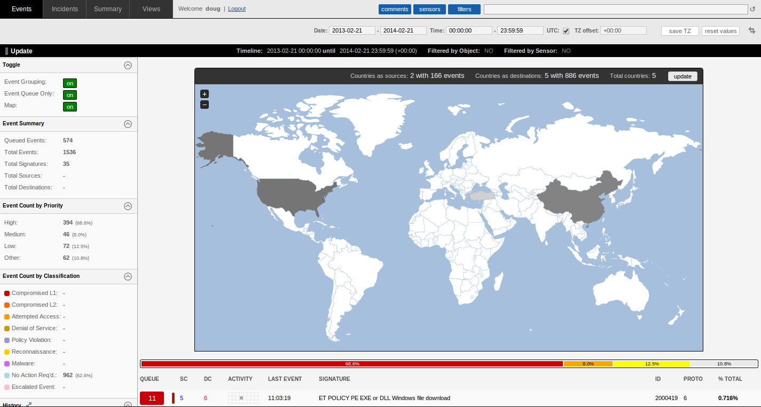Image resolution: width=761 pixels, height=407 pixels.
Task: Click the red square beside Compromised L1
Action: tap(6, 293)
